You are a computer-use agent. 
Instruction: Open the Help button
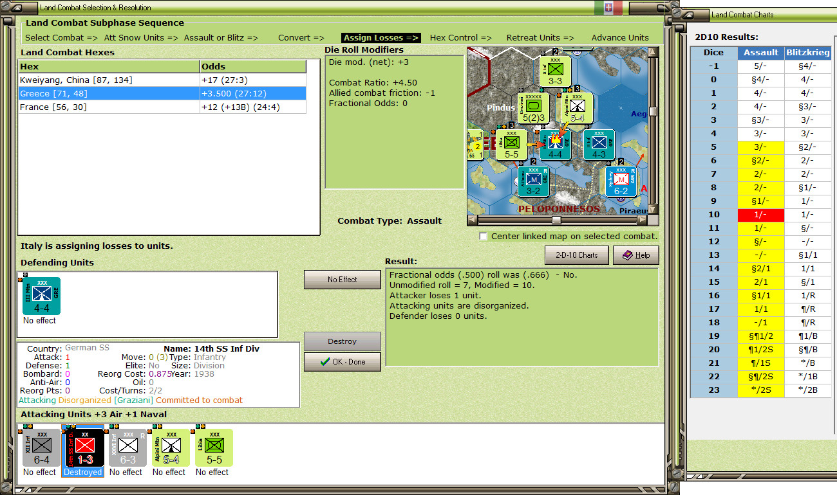636,255
